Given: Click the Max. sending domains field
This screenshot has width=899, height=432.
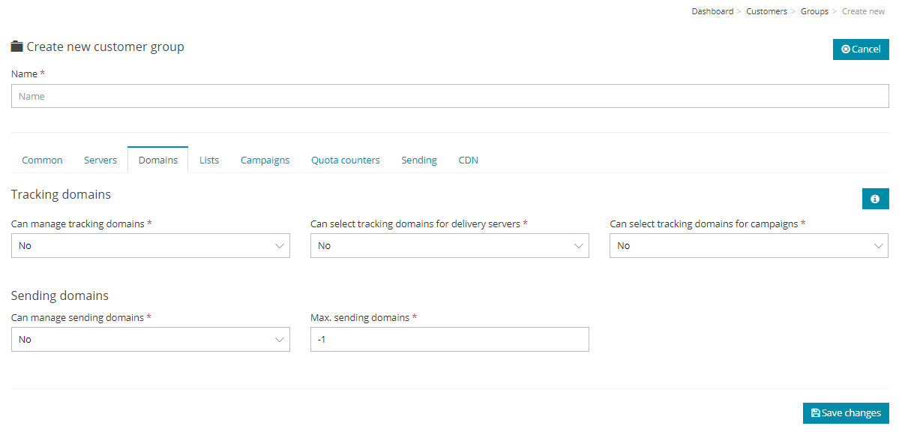Looking at the screenshot, I should [449, 340].
